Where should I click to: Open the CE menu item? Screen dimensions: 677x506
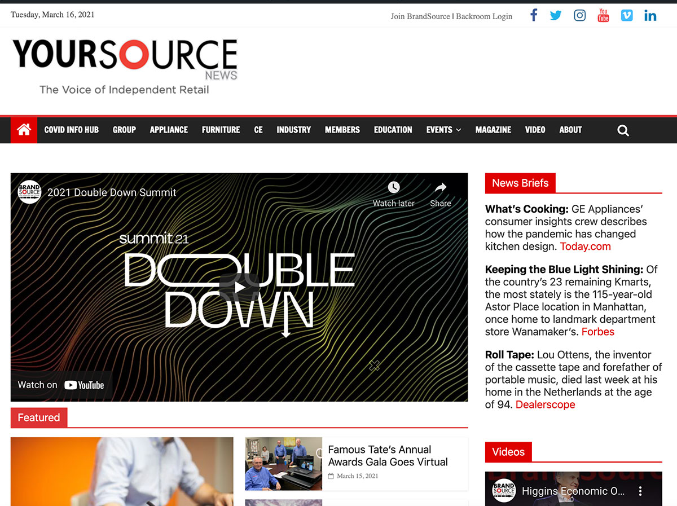click(258, 130)
